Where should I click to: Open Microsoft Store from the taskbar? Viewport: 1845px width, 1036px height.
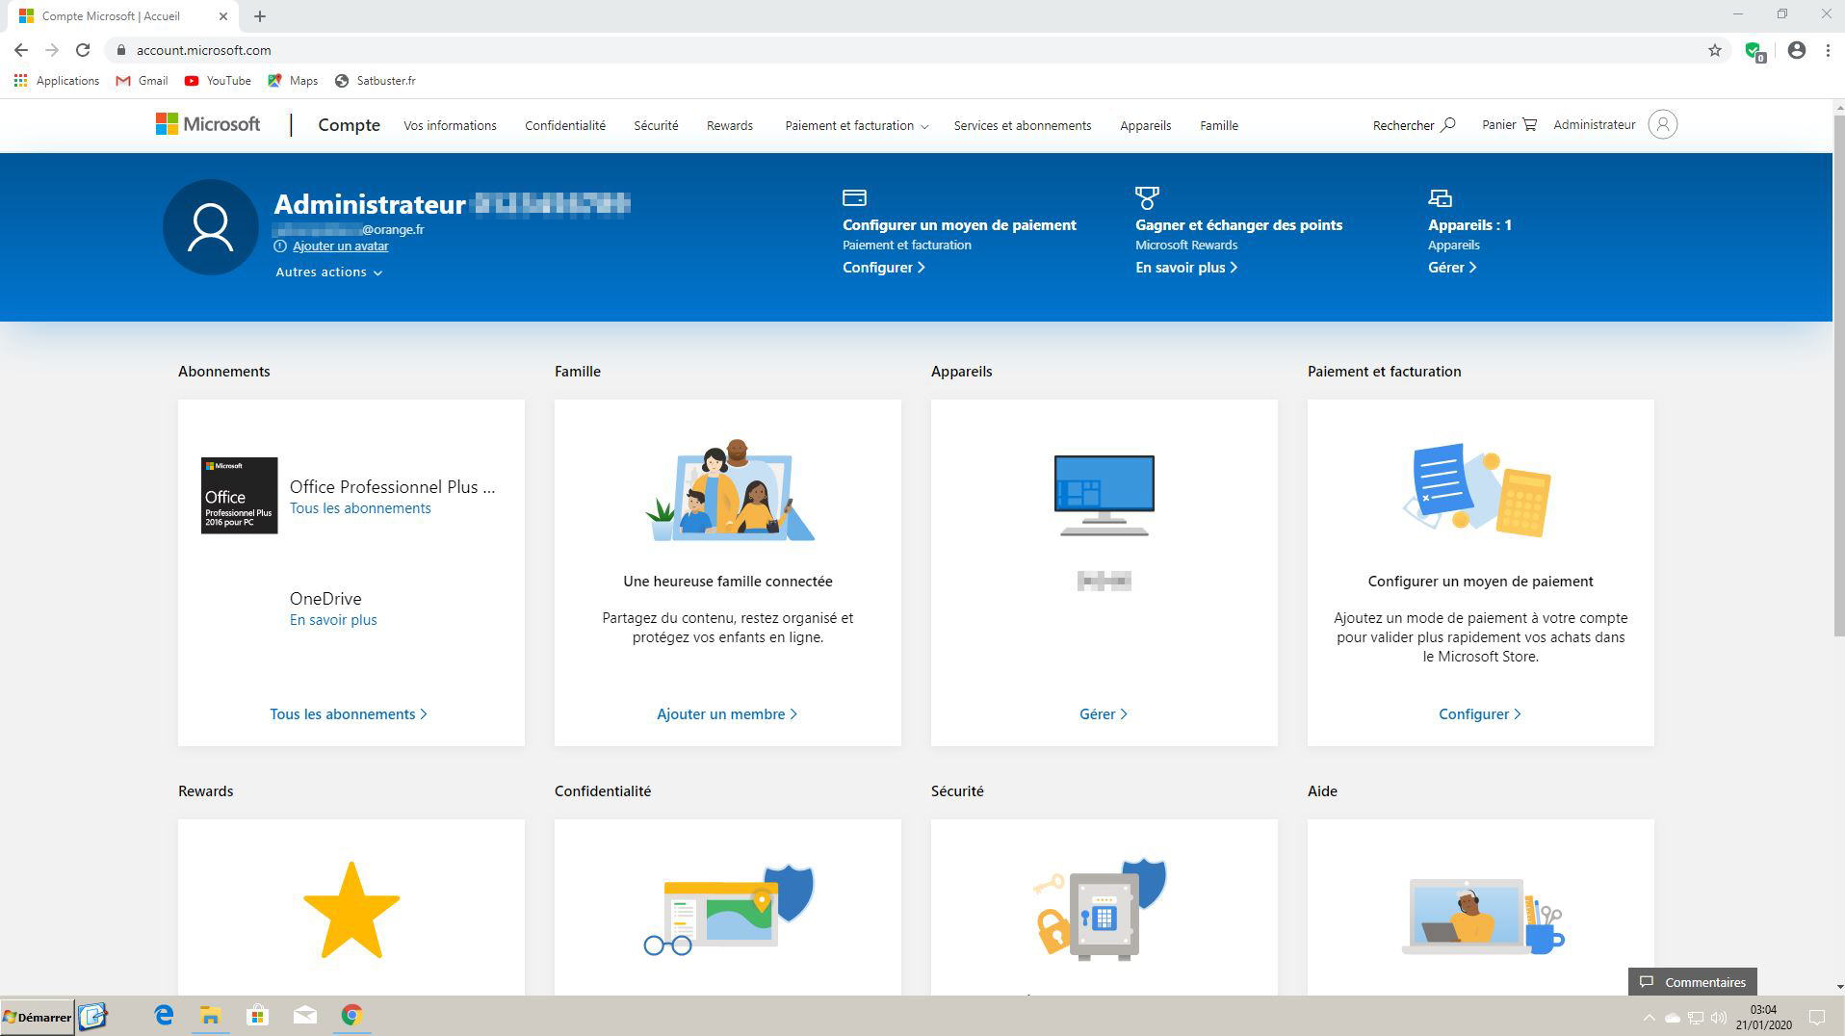(x=257, y=1015)
